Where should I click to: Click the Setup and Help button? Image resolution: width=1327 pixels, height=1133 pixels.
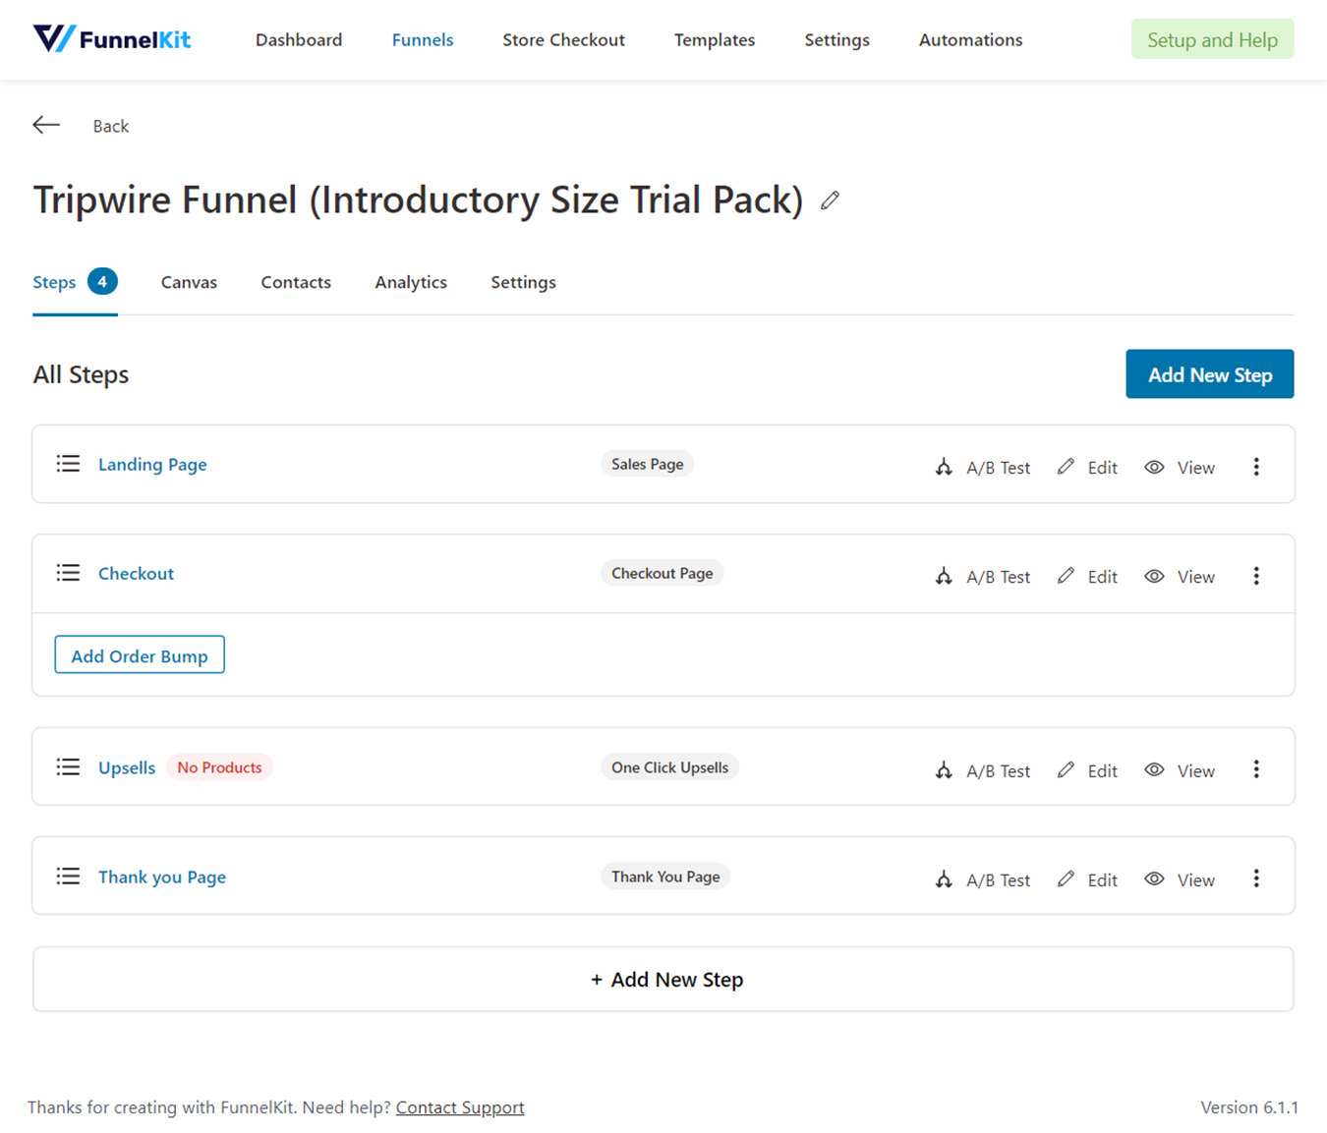coord(1212,39)
